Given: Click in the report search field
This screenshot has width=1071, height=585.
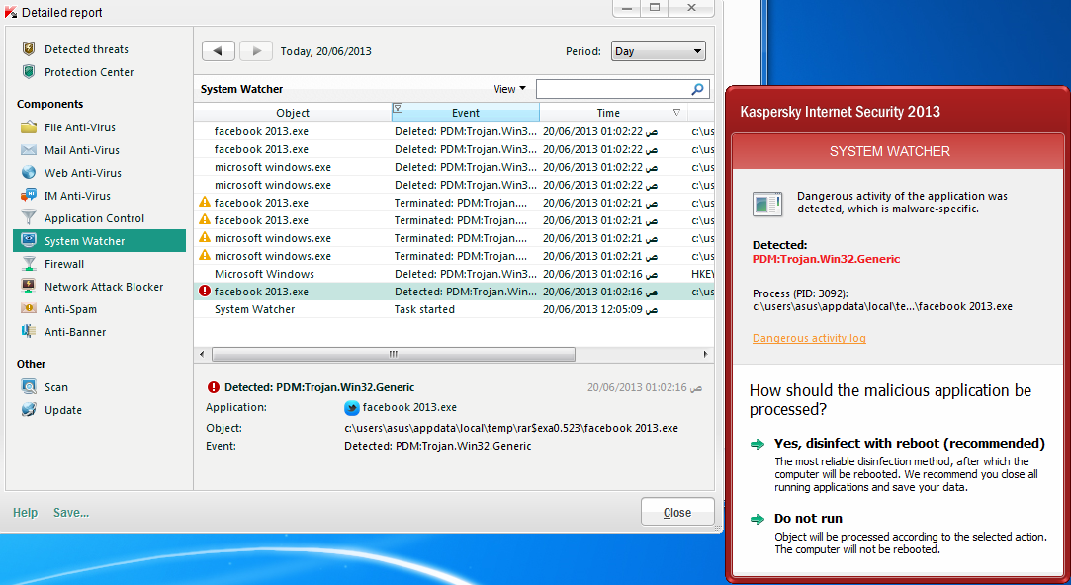Looking at the screenshot, I should pos(613,89).
